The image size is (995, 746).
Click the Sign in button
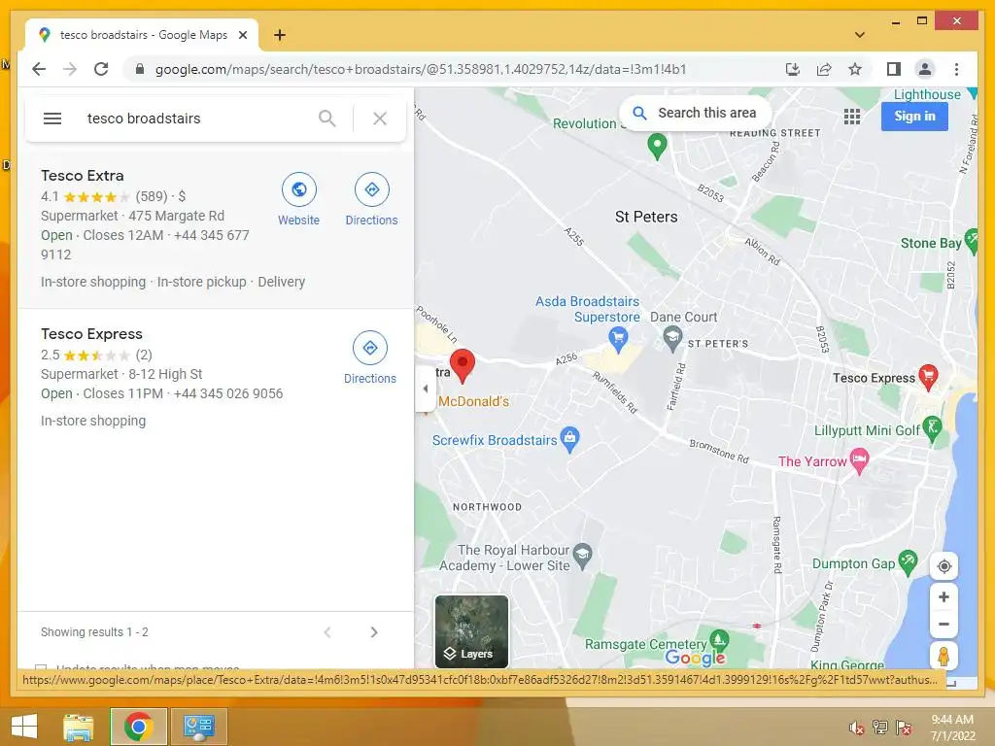click(914, 117)
